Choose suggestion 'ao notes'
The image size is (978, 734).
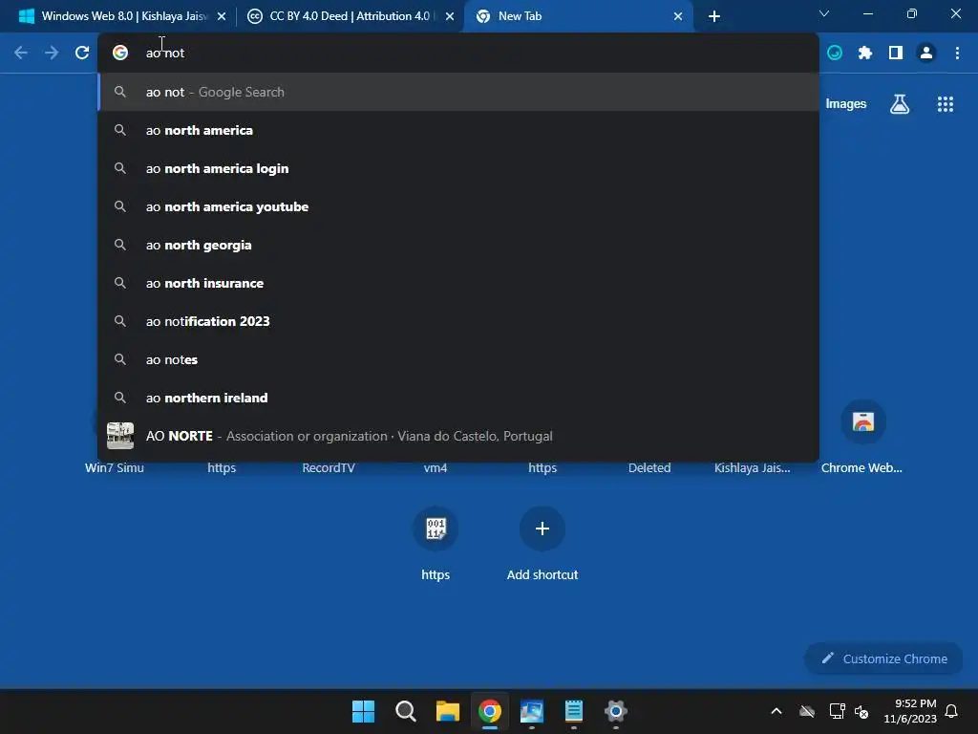point(458,359)
